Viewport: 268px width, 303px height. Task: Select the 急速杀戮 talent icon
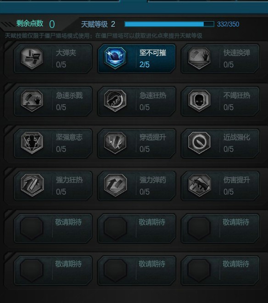(x=32, y=101)
